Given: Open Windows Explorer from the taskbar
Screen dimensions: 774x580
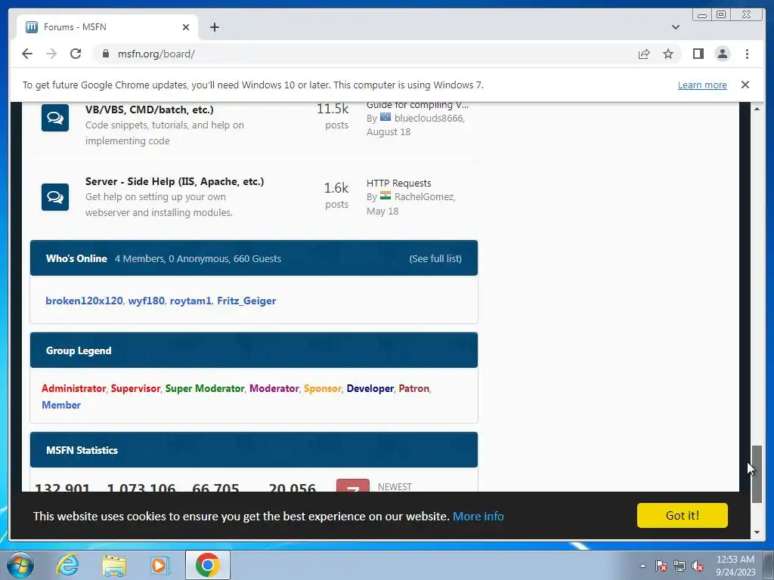Looking at the screenshot, I should point(114,566).
